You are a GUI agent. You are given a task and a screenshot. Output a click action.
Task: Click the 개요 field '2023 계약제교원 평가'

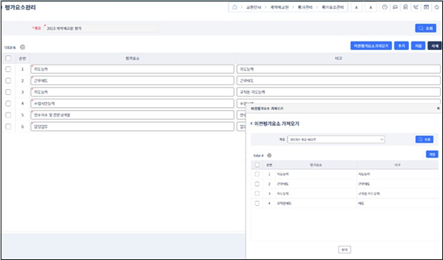(101, 28)
